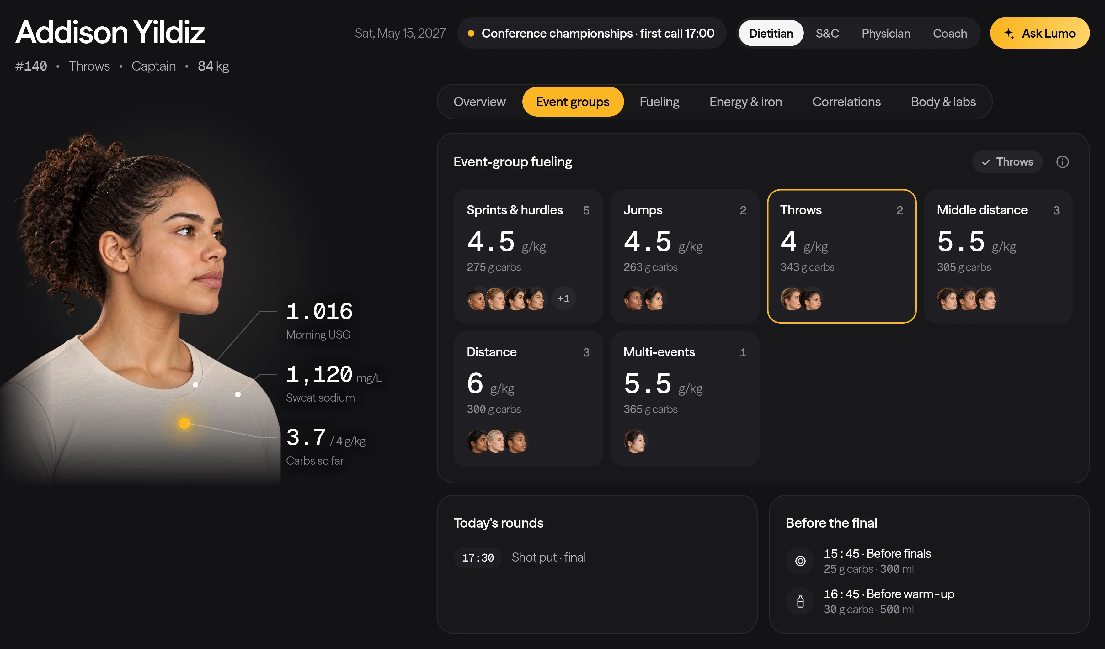1105x649 pixels.
Task: Click the sparkle icon in Ask Lumo
Action: tap(1009, 33)
